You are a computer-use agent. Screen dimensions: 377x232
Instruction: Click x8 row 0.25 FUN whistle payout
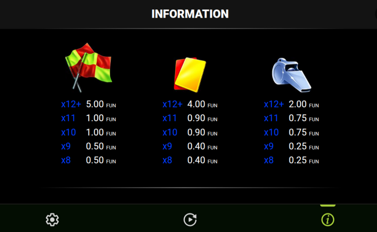304,160
